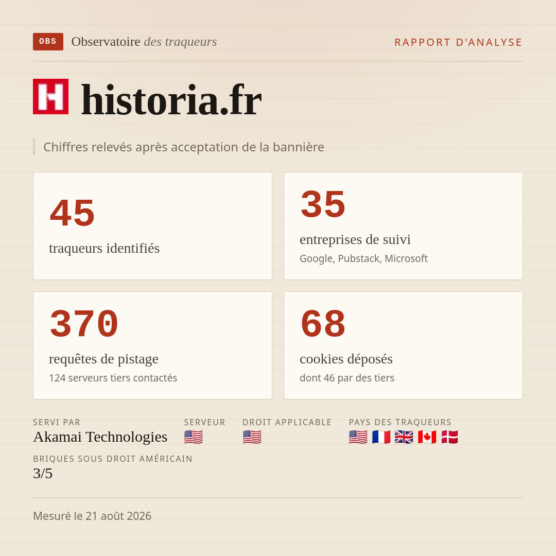
Task: Click the dont 46 par des tiers text
Action: (347, 378)
